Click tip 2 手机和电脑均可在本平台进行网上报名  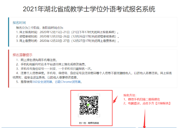point(51,64)
